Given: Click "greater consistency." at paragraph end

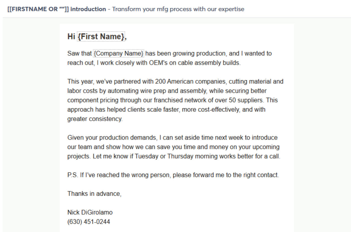Looking at the screenshot, I should [x=95, y=119].
